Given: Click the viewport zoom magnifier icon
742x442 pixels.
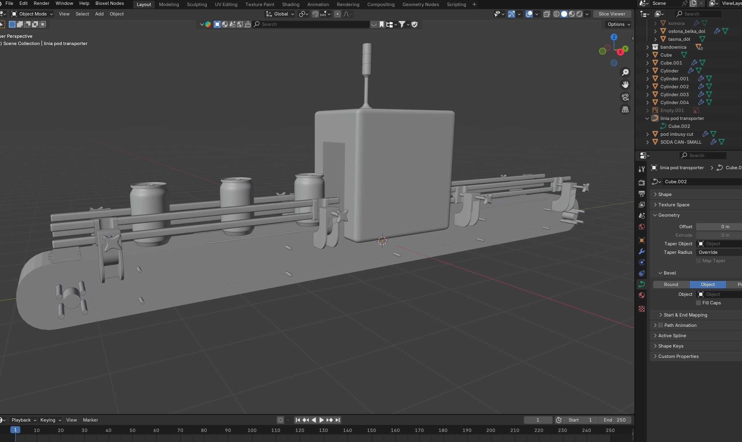Looking at the screenshot, I should pos(625,72).
